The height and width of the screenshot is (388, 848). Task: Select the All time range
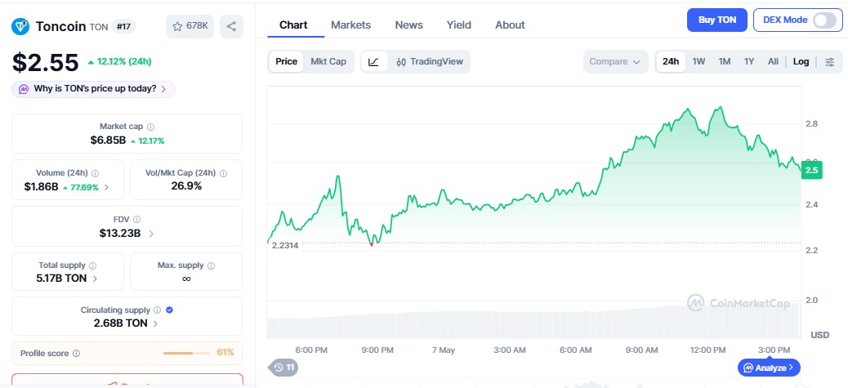click(774, 61)
